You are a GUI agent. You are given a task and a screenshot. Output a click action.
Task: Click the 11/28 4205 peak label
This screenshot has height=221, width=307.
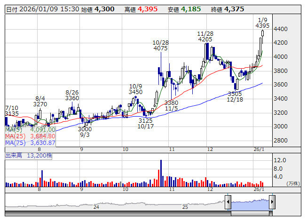point(205,36)
